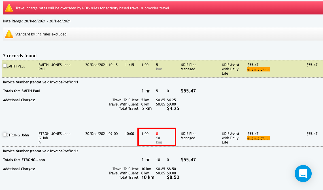
Task: Click the "Totals for: SMITH Paul" label
Action: pos(22,91)
